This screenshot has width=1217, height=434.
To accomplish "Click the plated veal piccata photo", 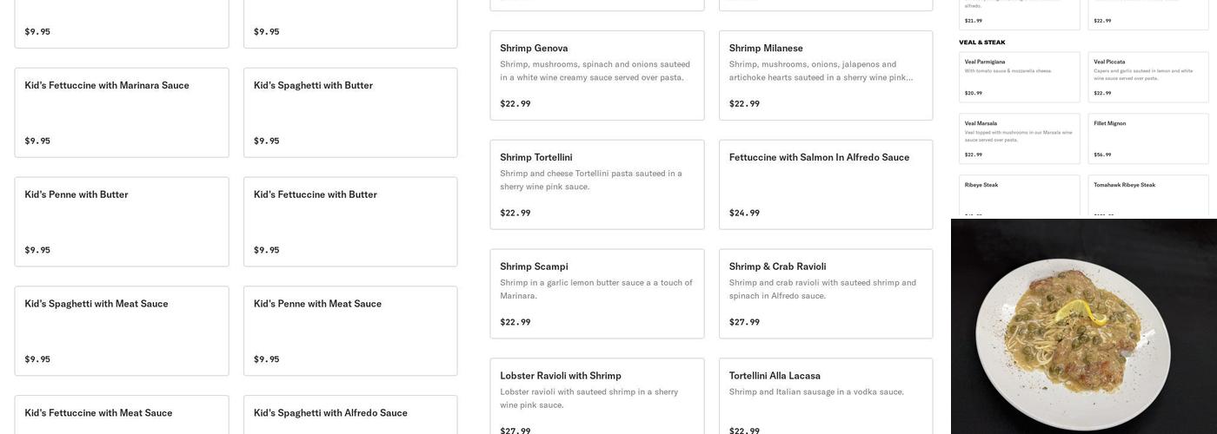I will (x=1083, y=326).
